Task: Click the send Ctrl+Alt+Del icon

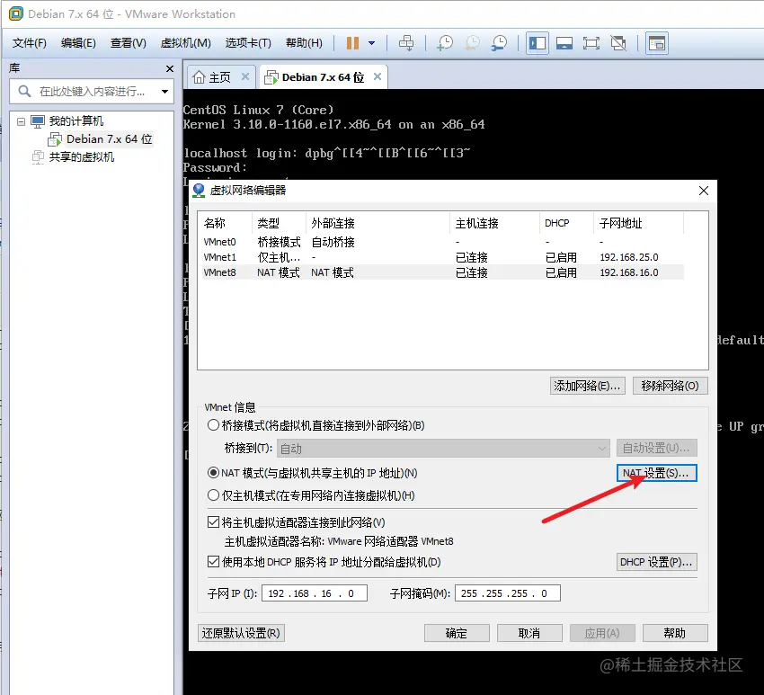Action: coord(406,43)
